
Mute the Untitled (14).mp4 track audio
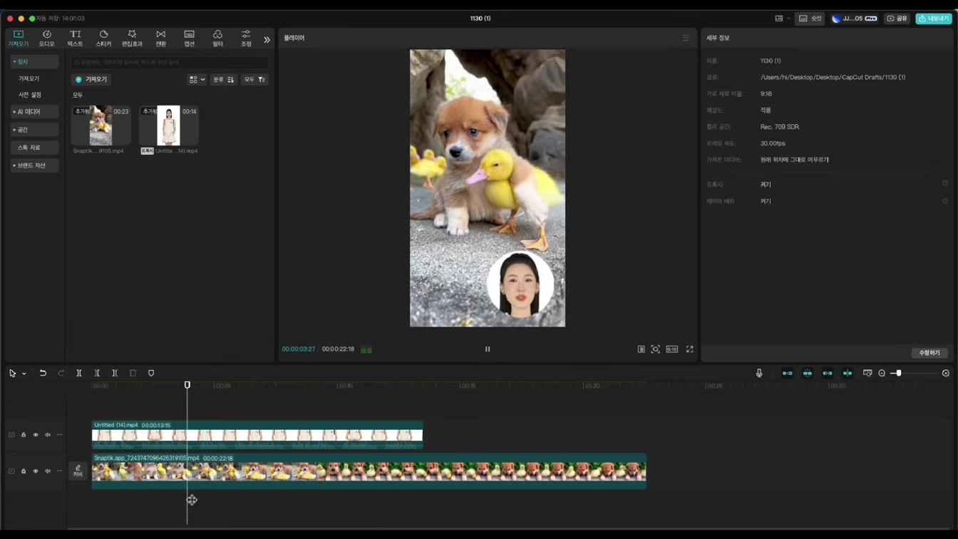[48, 435]
